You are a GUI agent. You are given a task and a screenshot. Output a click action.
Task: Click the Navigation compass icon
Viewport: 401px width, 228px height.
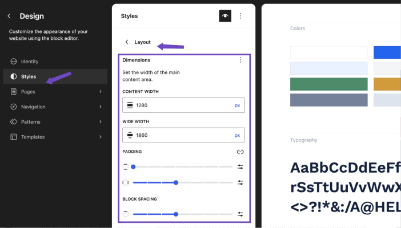[14, 107]
